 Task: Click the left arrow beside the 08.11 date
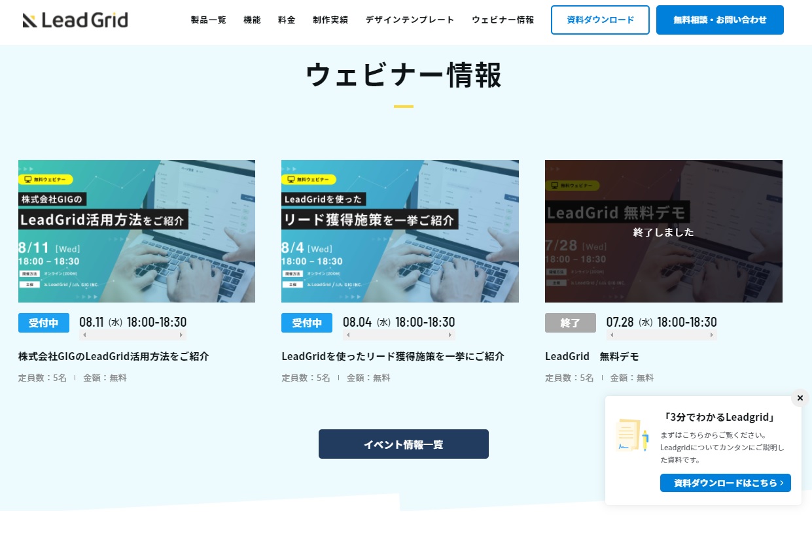click(x=84, y=334)
